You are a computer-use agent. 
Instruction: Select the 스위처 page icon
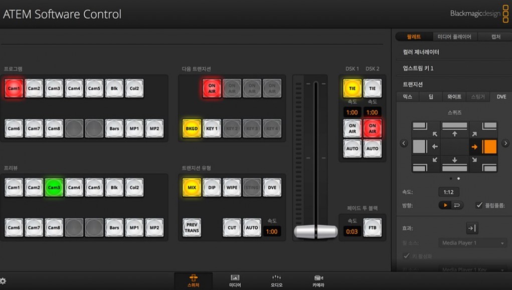tap(193, 280)
